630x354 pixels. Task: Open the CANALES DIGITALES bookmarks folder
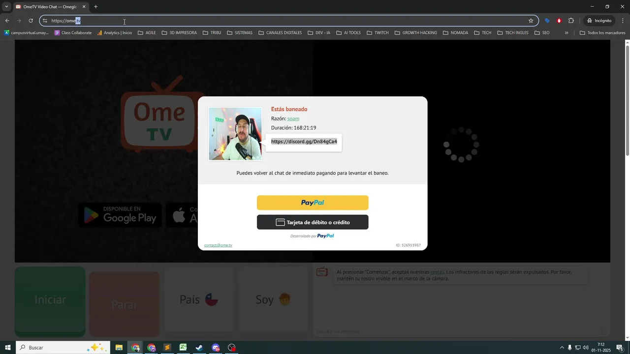tap(280, 33)
